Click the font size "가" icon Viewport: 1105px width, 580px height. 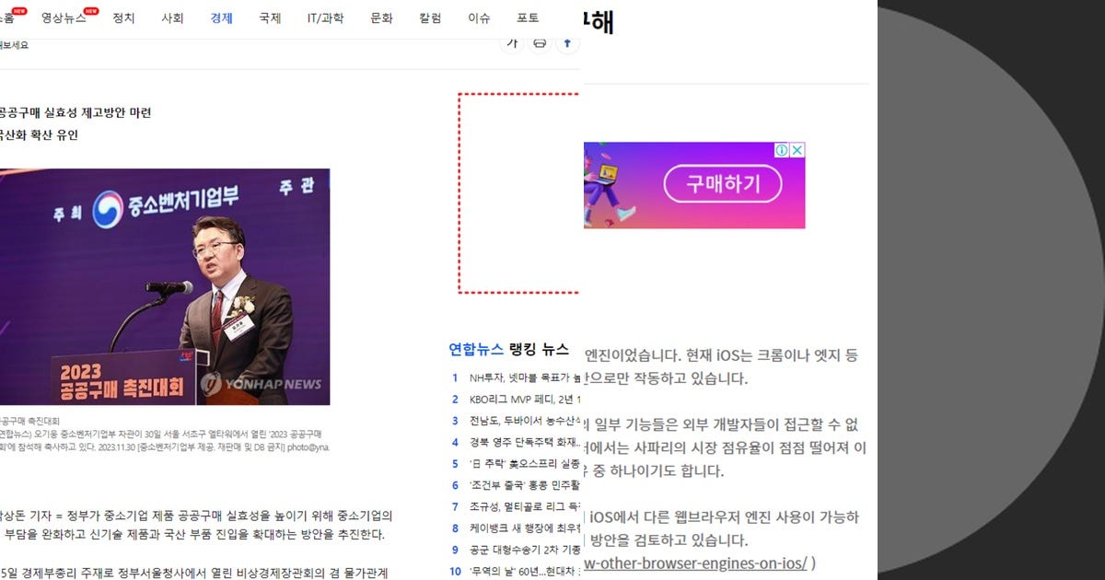coord(512,42)
